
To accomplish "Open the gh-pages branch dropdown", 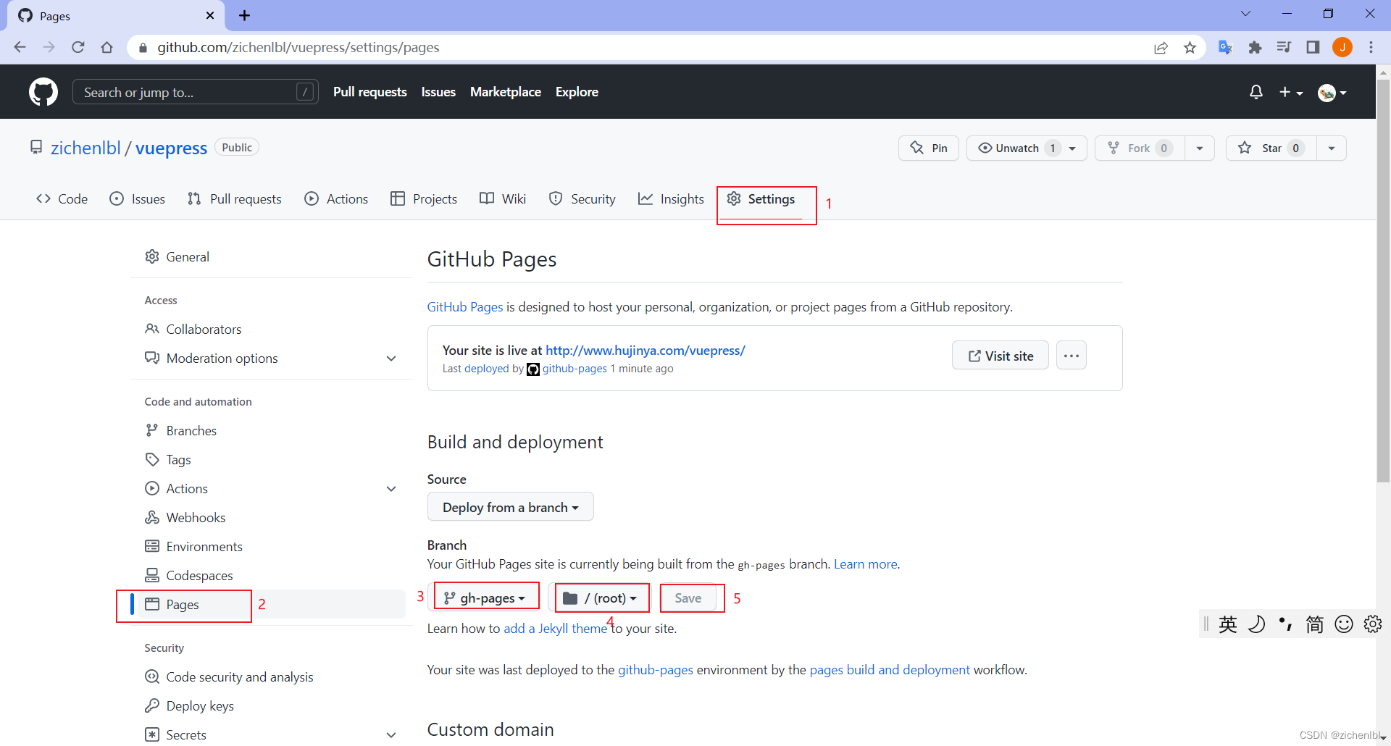I will point(485,598).
